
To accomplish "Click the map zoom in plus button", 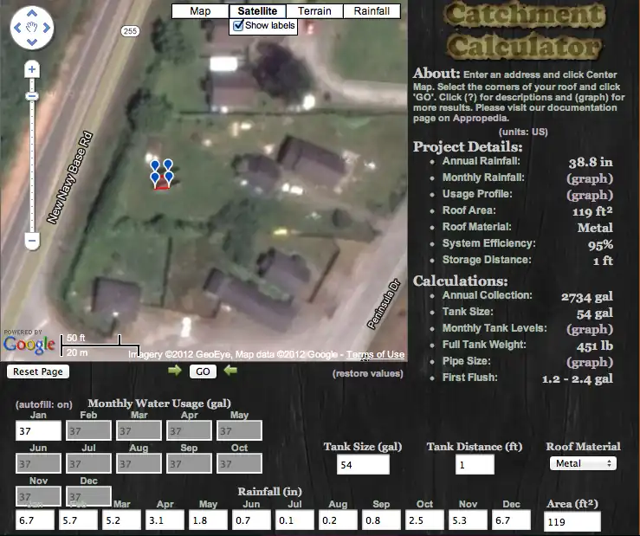I will pos(32,69).
